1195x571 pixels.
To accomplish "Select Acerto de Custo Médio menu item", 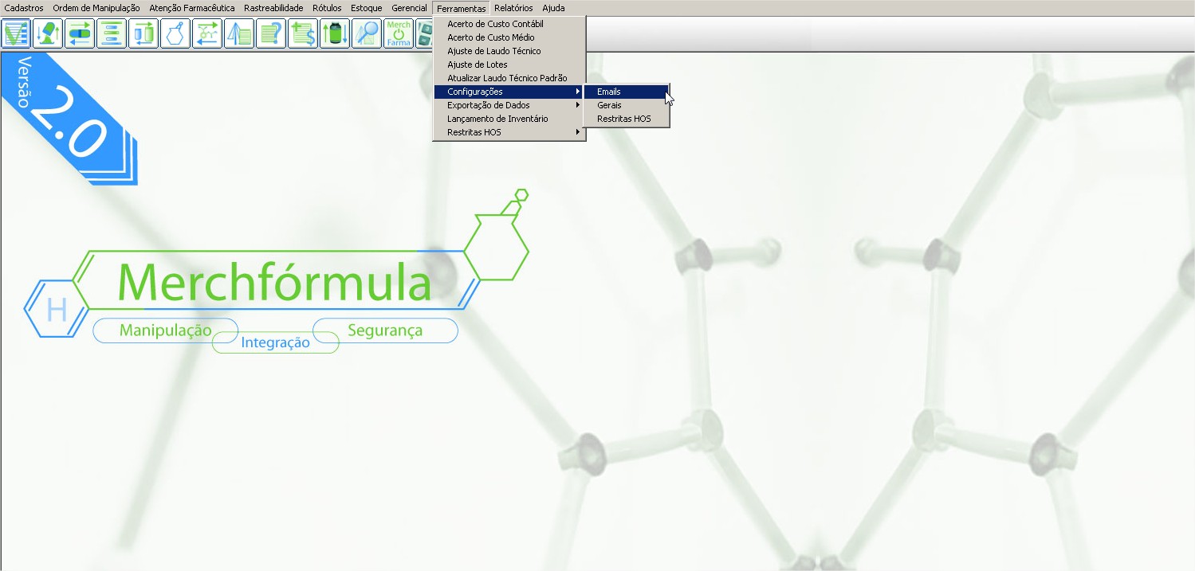I will tap(491, 37).
